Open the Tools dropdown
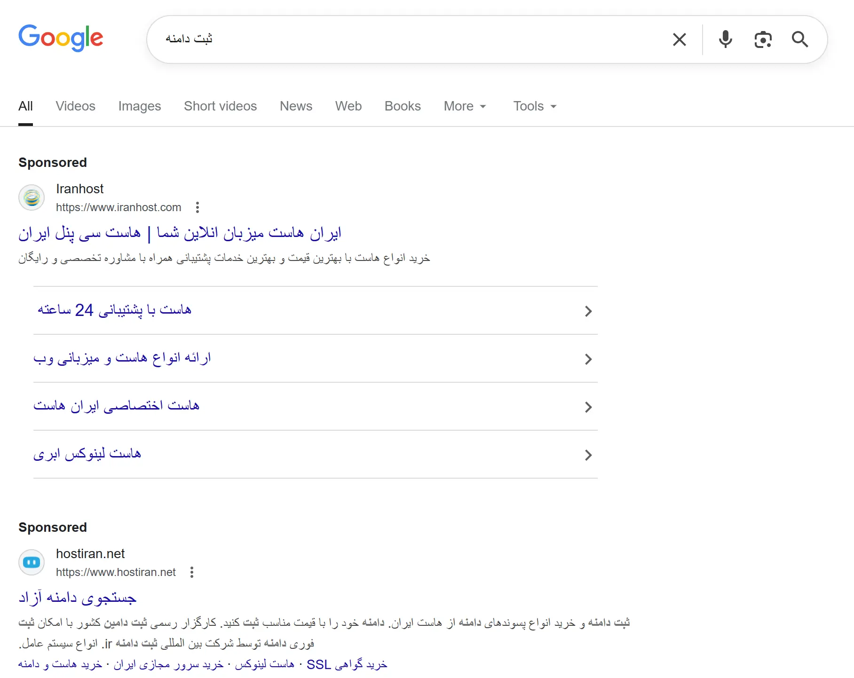This screenshot has width=854, height=678. [x=535, y=106]
